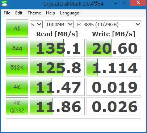Image resolution: width=147 pixels, height=133 pixels.
Task: Open the Theme menu
Action: (x=34, y=13)
